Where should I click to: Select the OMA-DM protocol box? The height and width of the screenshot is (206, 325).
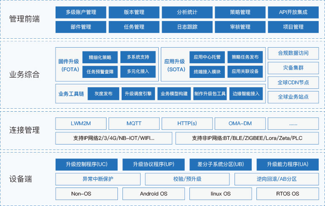240,123
